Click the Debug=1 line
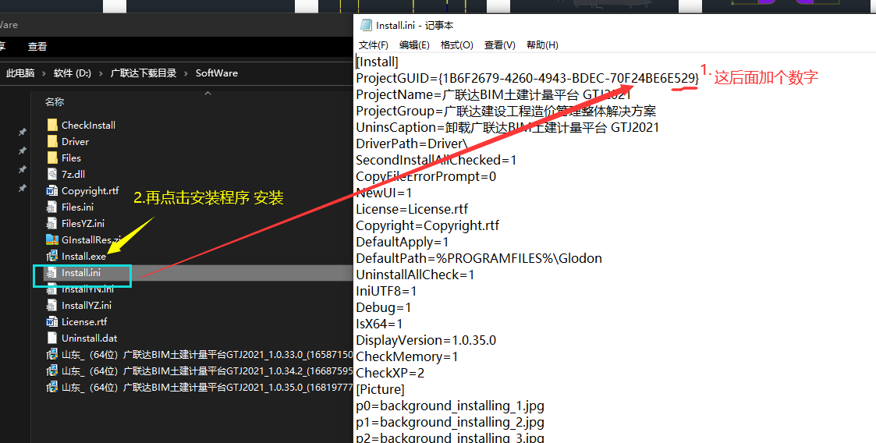 pos(384,307)
